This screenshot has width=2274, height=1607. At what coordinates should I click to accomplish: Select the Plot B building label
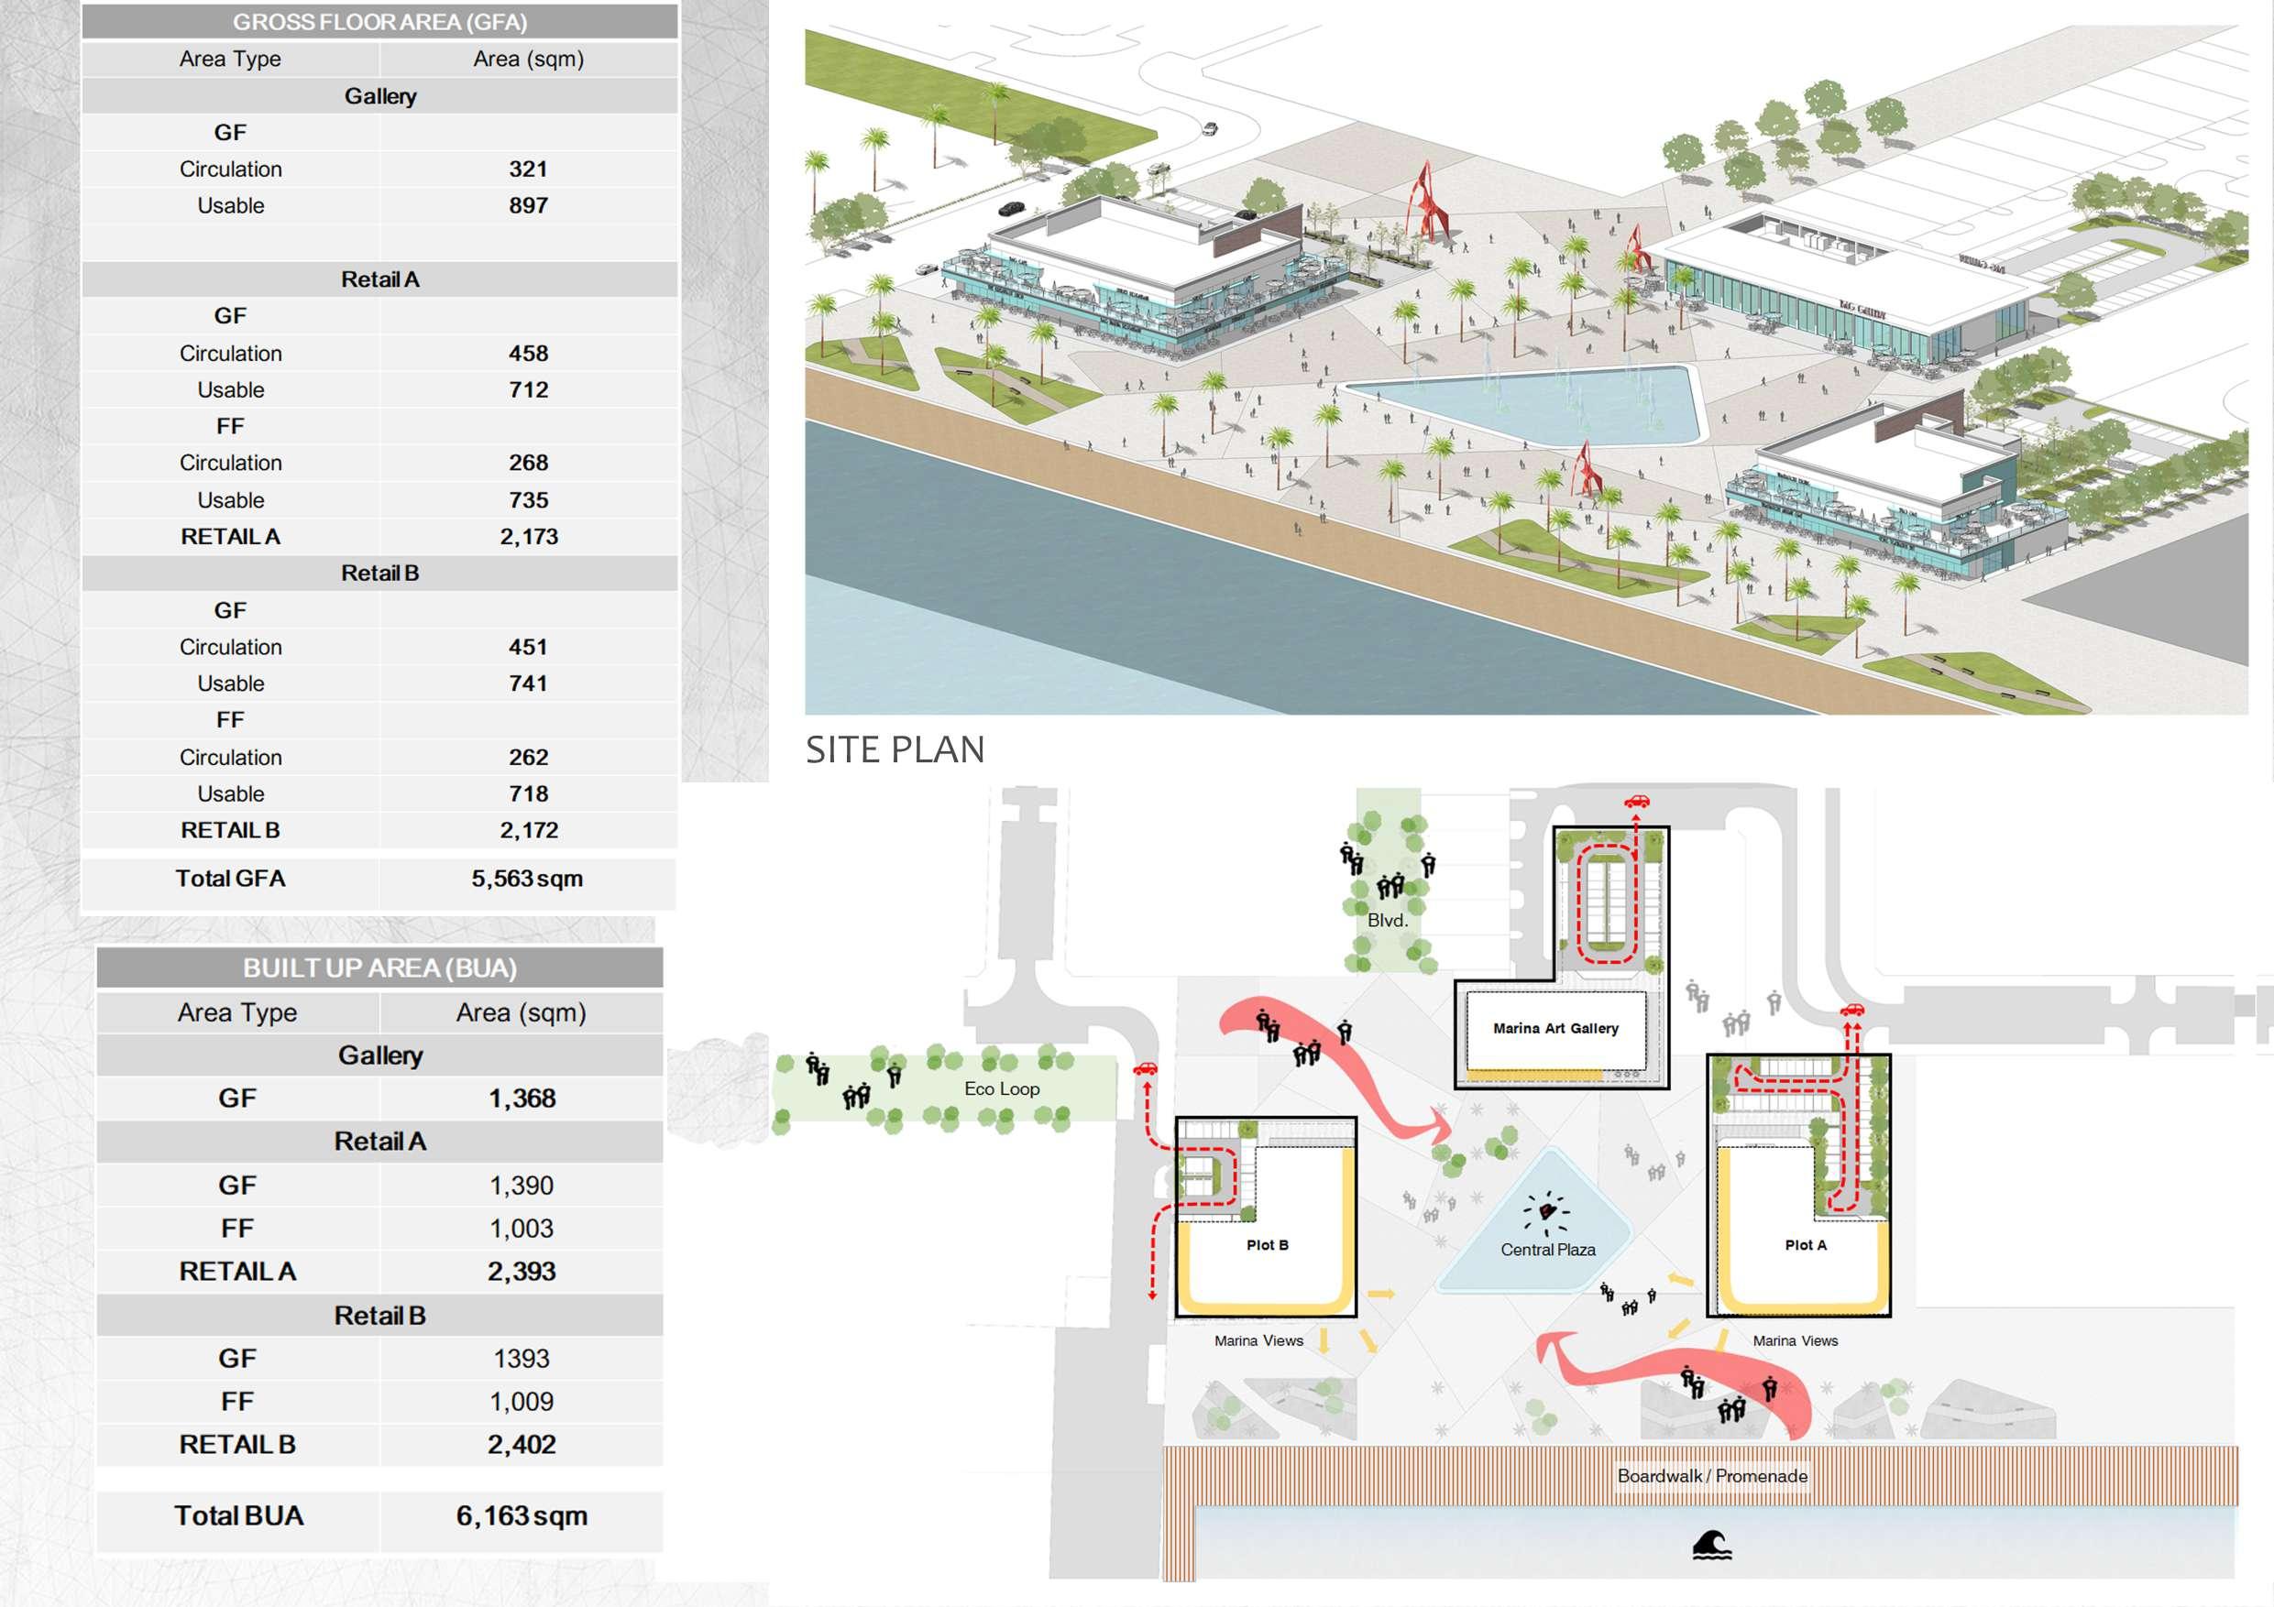pos(1267,1244)
